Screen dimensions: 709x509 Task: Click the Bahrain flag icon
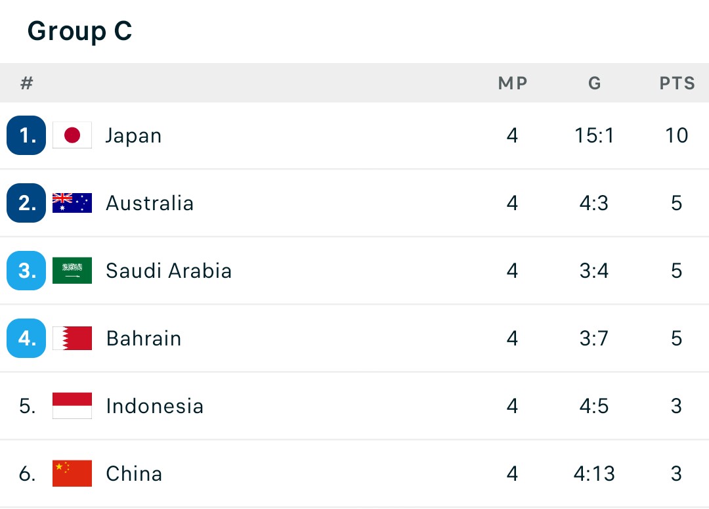[x=72, y=338]
